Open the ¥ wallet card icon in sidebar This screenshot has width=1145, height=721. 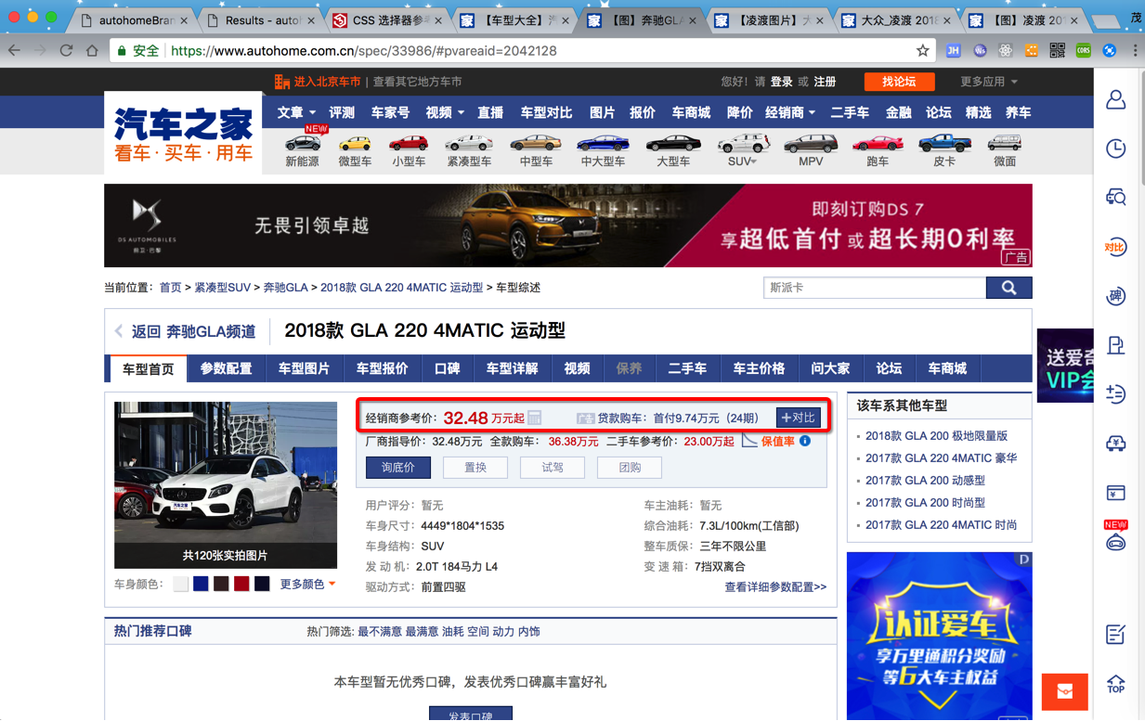tap(1115, 493)
